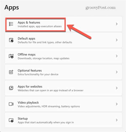The width and height of the screenshot is (126, 132).
Task: Click the Startup row chevron
Action: click(117, 120)
